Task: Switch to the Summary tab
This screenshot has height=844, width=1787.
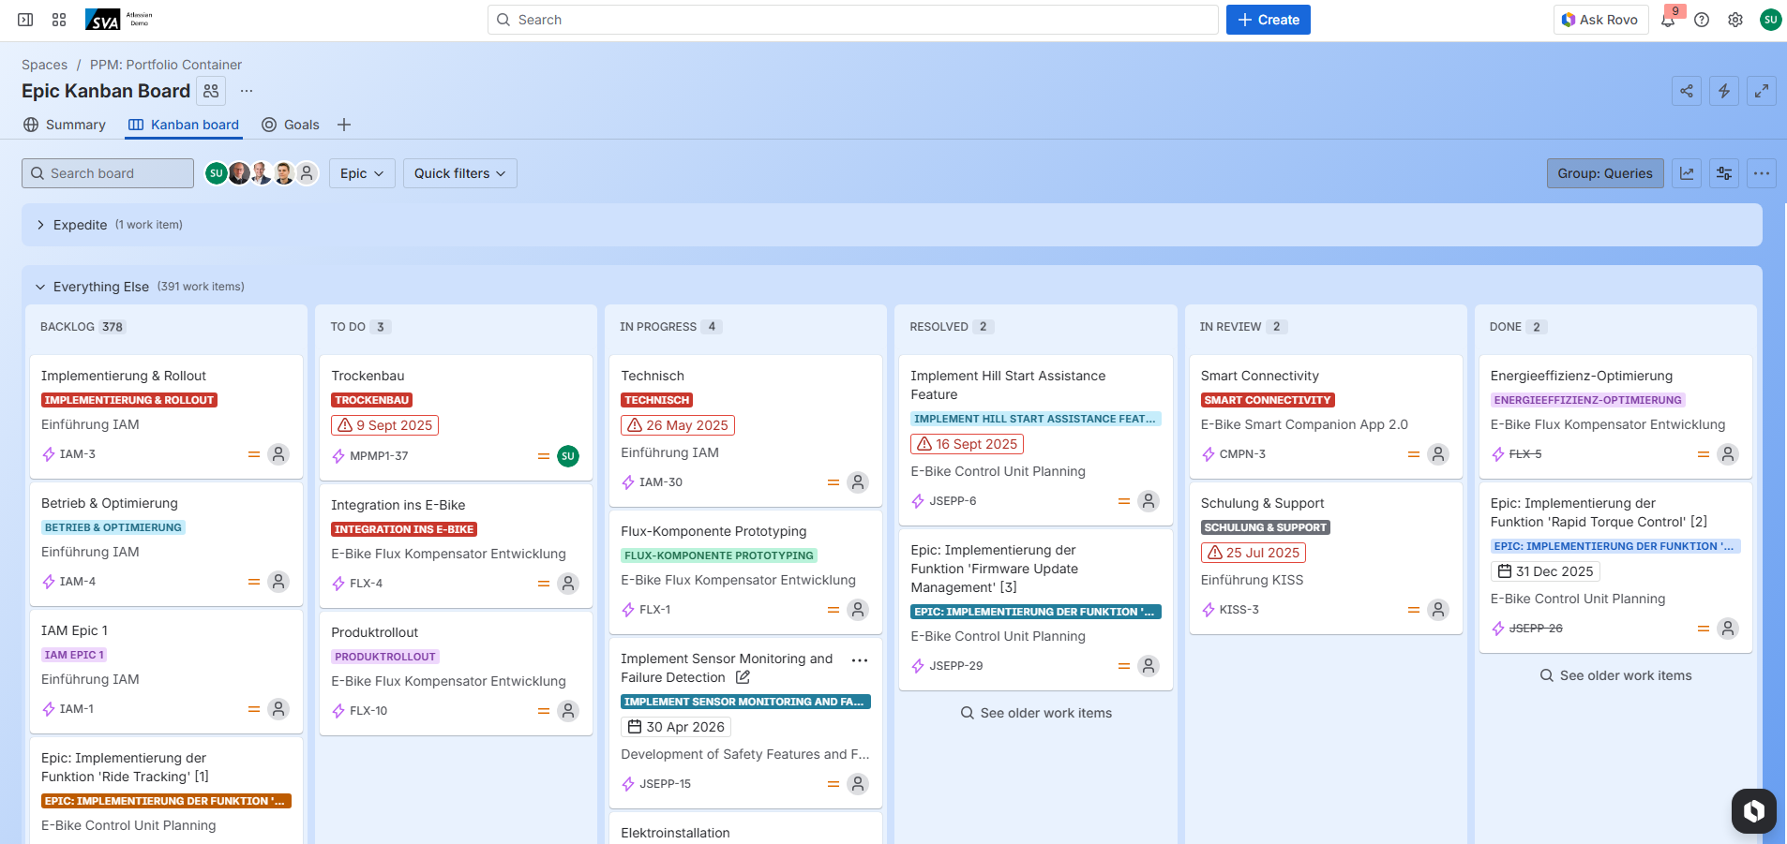Action: [65, 125]
